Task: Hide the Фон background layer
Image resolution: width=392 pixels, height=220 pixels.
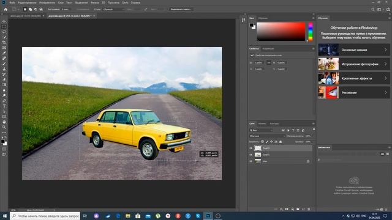Action: (251, 161)
